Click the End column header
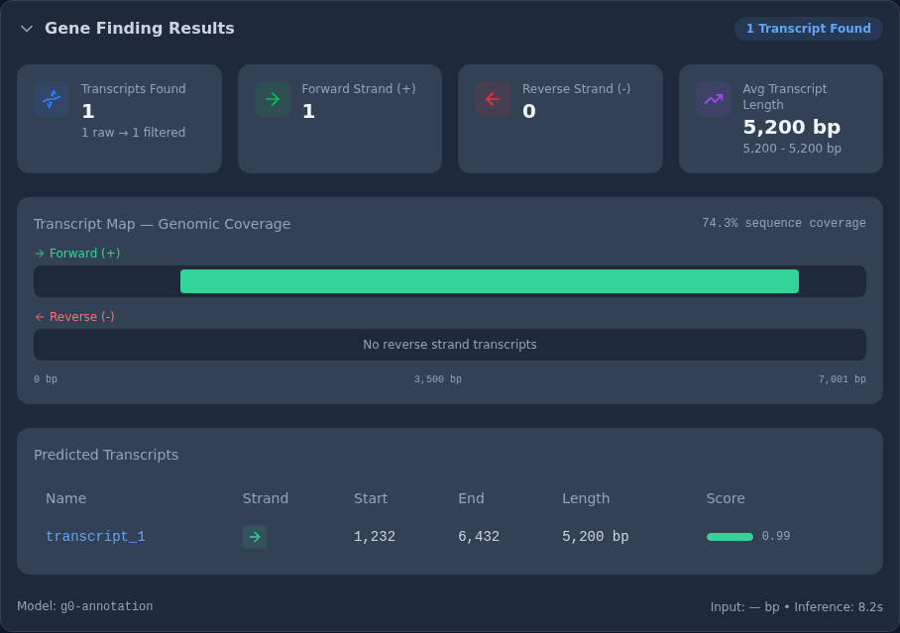Image resolution: width=900 pixels, height=633 pixels. 471,498
